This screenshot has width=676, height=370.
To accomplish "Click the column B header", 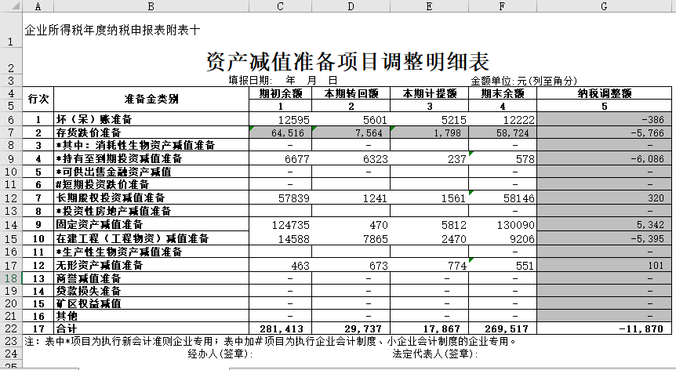I will (x=151, y=5).
